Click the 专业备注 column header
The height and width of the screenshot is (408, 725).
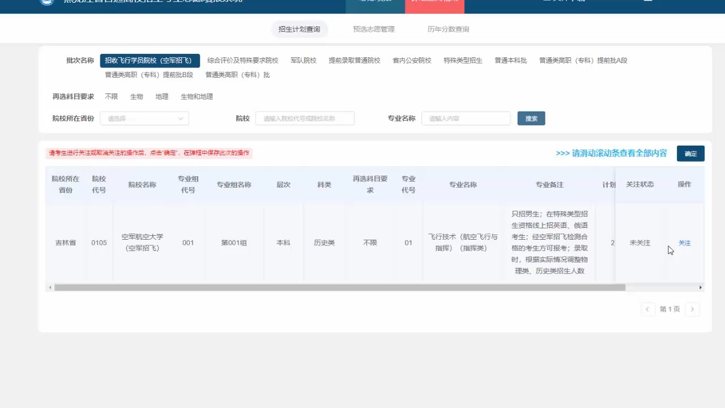click(x=549, y=185)
